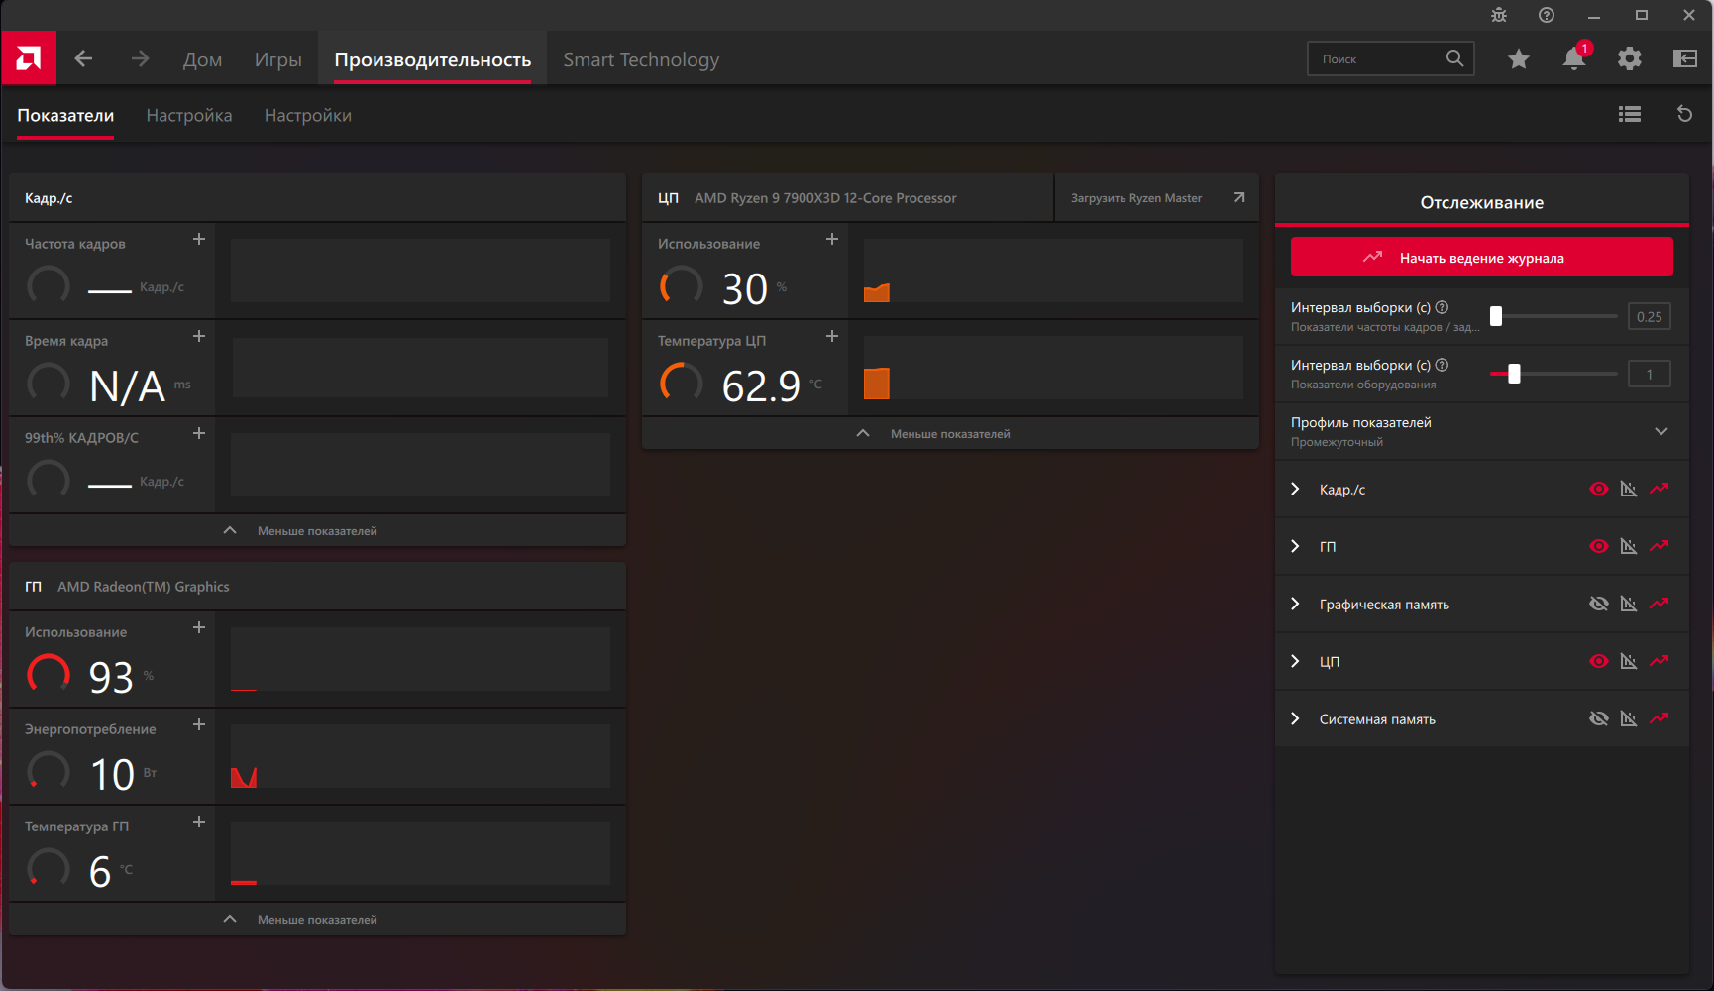Open favorites star icon
Screen dimensions: 1714x991
[1518, 59]
